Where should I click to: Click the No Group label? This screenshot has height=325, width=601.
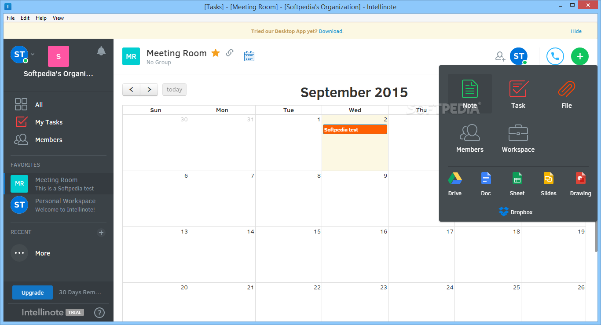tap(158, 62)
